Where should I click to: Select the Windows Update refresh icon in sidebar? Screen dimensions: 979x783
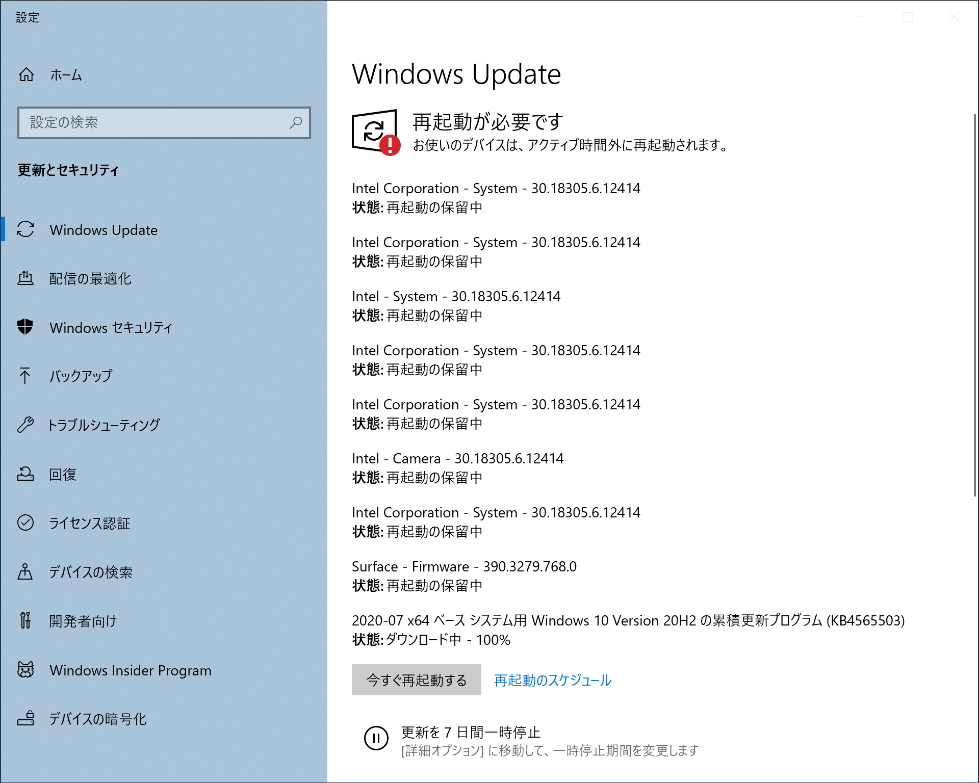pyautogui.click(x=27, y=230)
